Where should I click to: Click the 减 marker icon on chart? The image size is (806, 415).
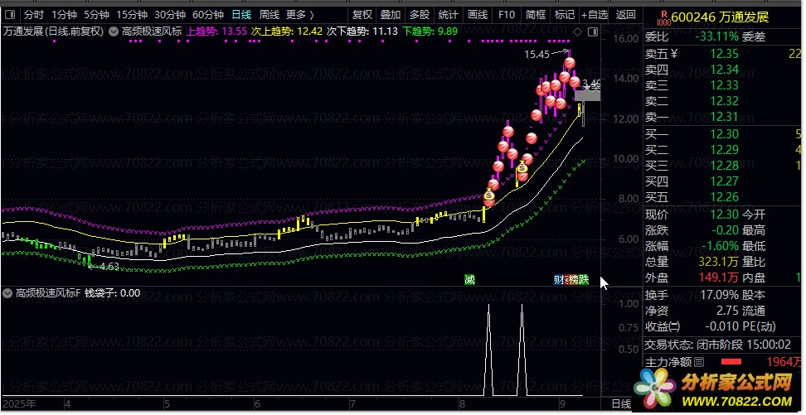click(x=470, y=279)
